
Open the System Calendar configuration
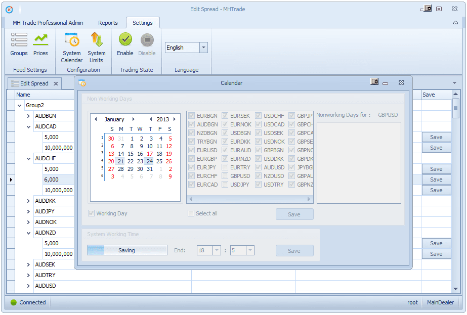click(x=72, y=48)
